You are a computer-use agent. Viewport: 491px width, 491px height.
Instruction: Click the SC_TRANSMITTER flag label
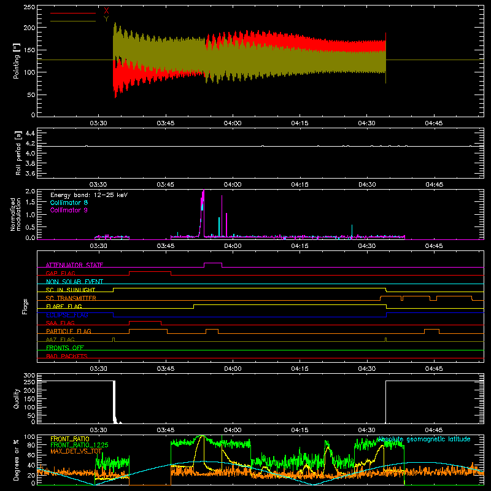coord(71,298)
